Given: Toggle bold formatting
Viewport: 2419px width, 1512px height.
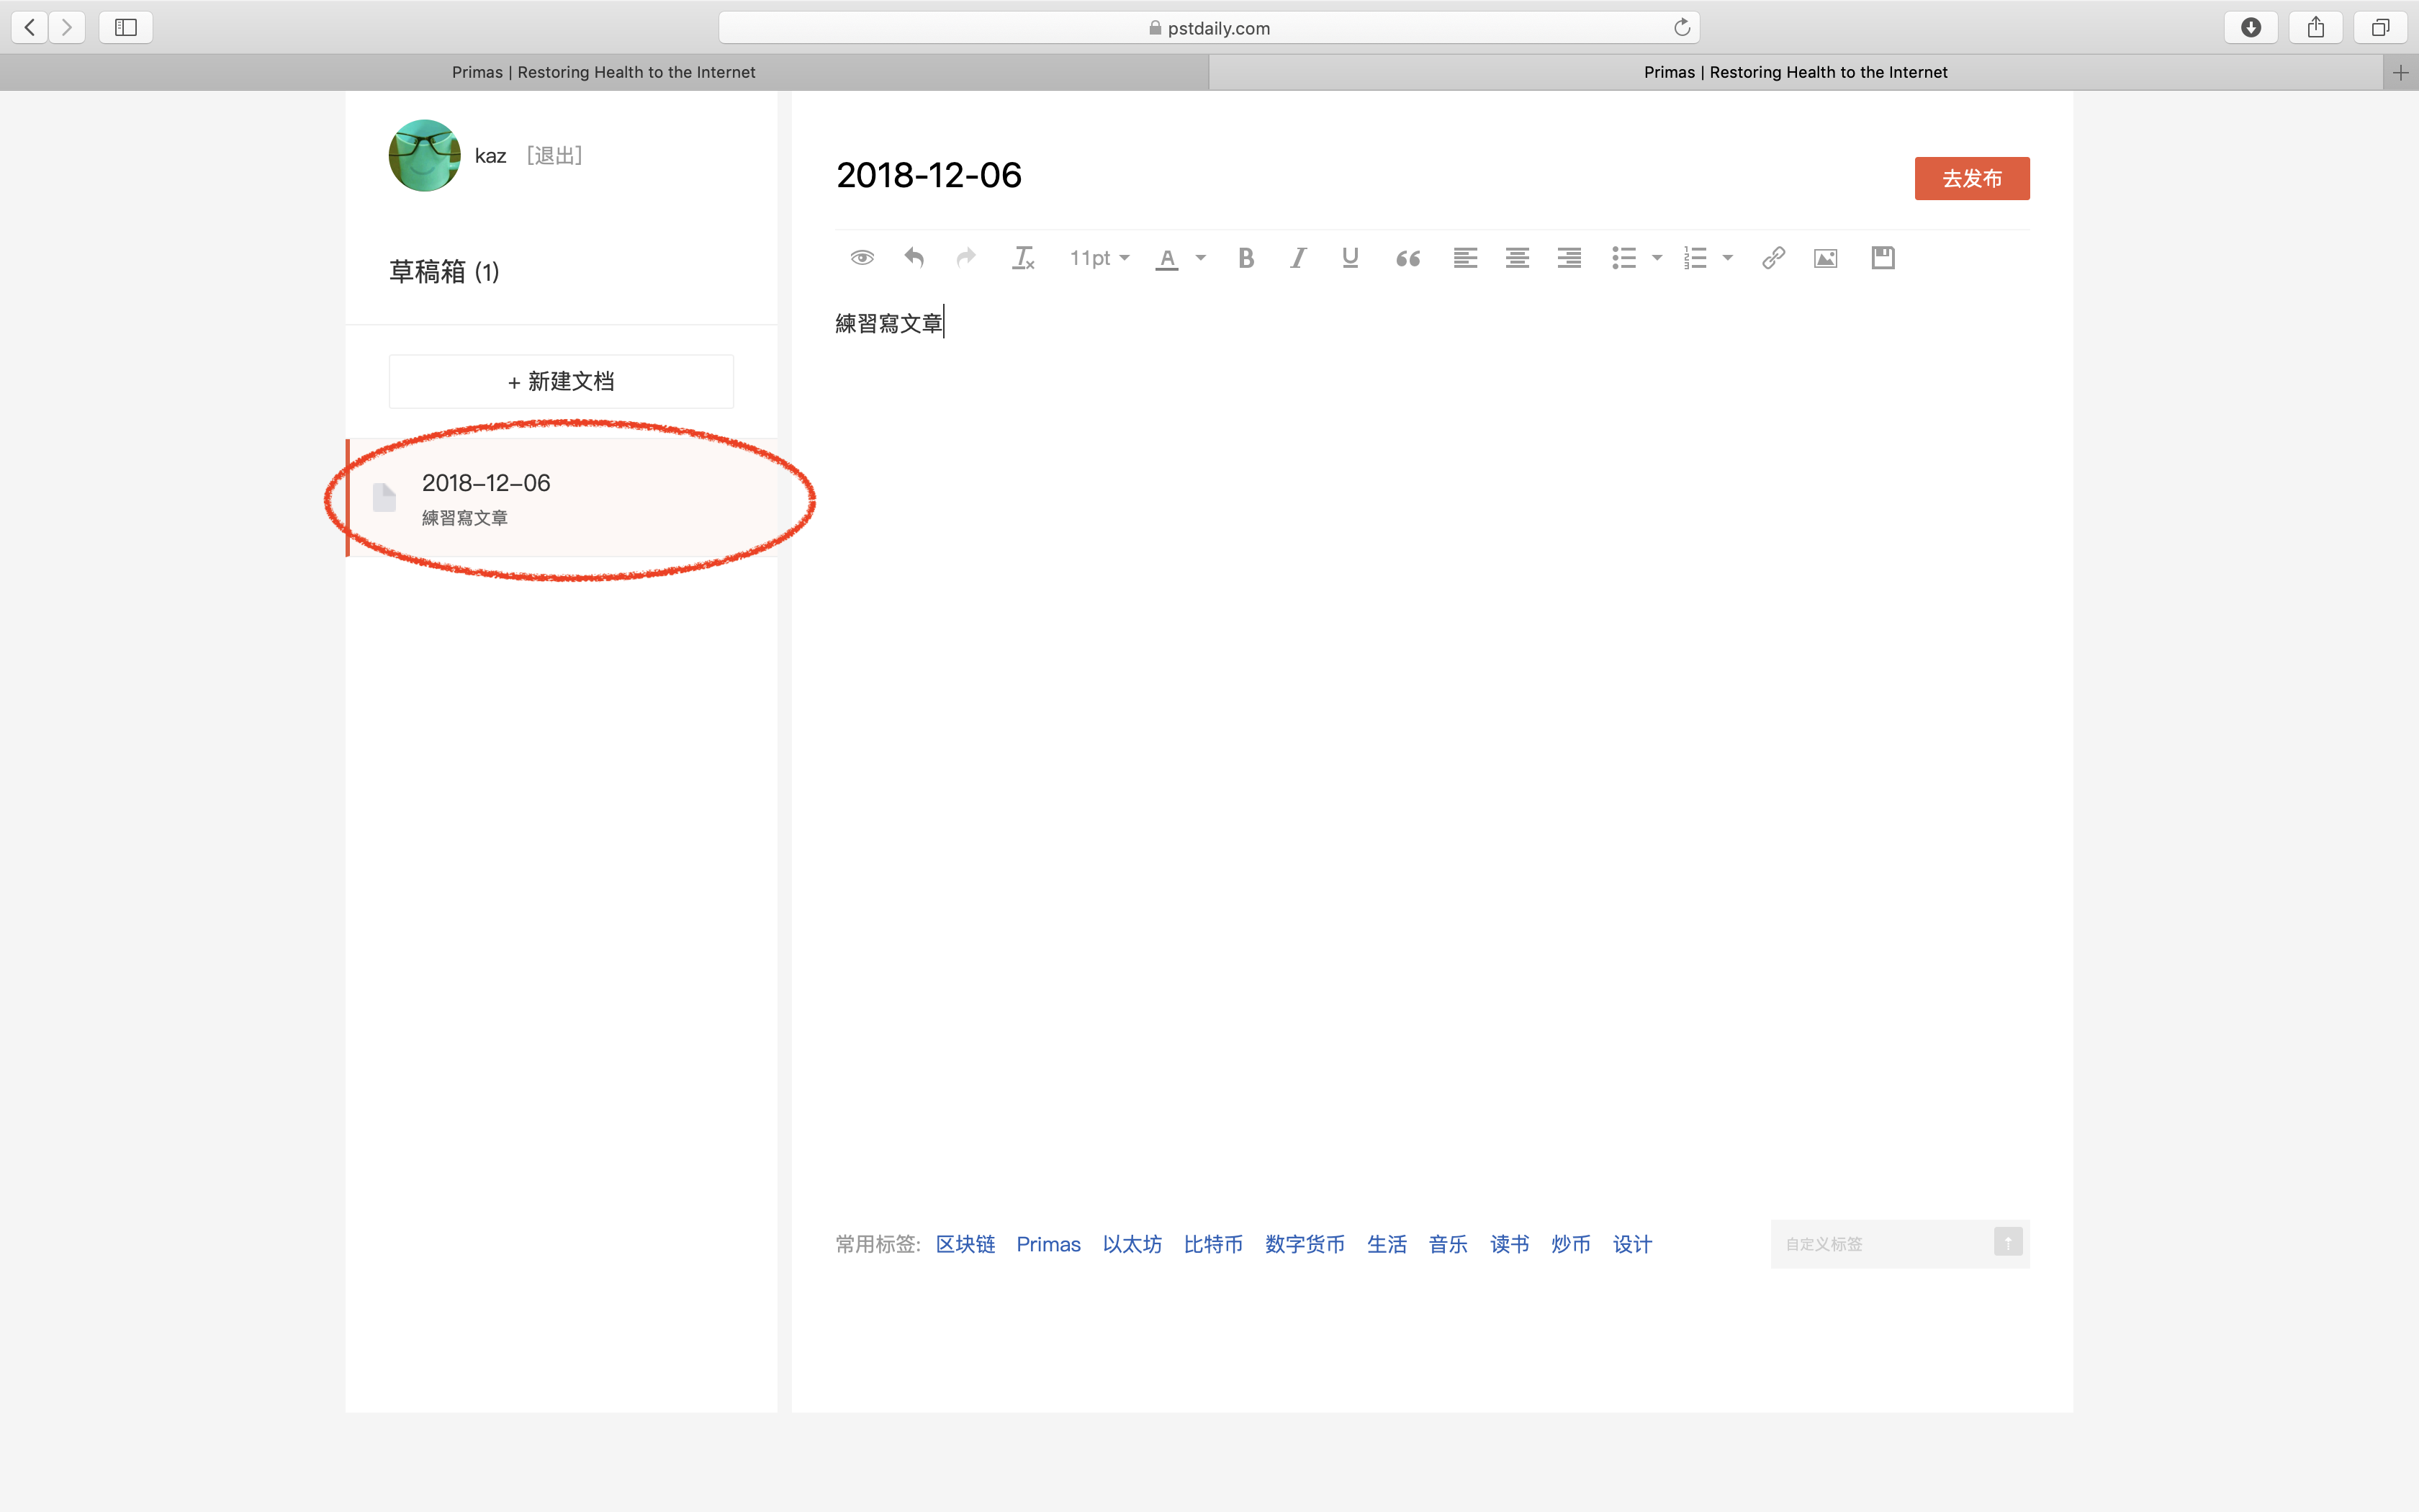Looking at the screenshot, I should [1245, 258].
